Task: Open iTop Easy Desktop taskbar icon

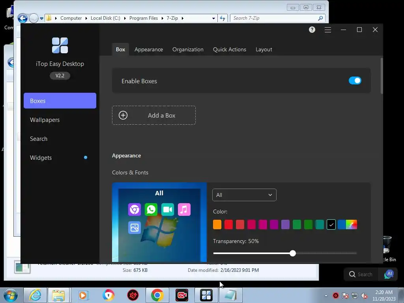Action: (x=206, y=295)
